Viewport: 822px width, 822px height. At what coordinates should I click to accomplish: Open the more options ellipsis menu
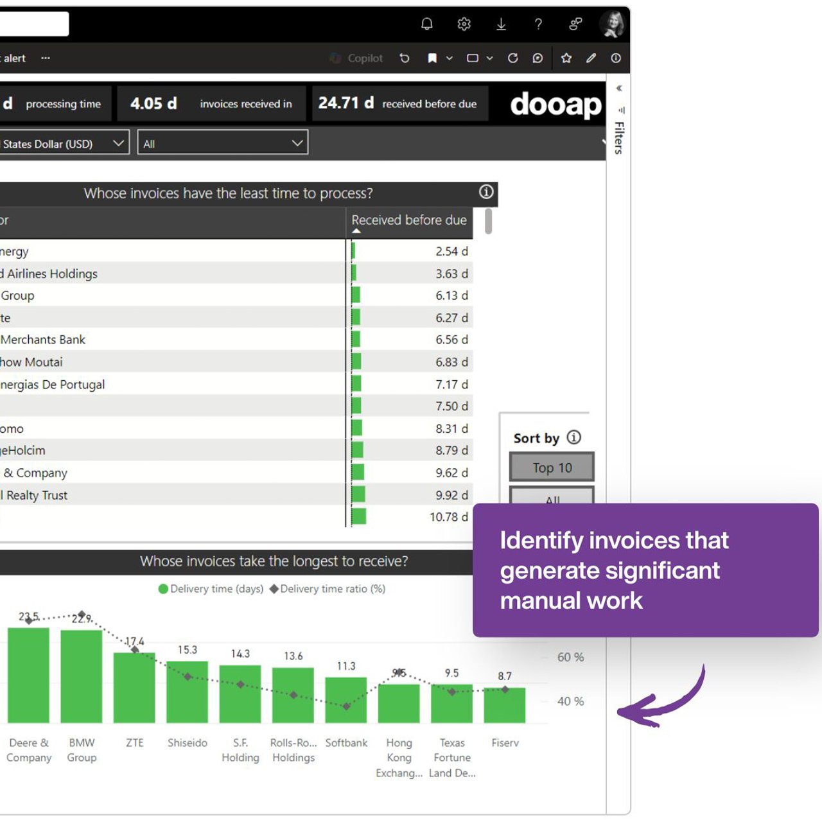(x=45, y=58)
